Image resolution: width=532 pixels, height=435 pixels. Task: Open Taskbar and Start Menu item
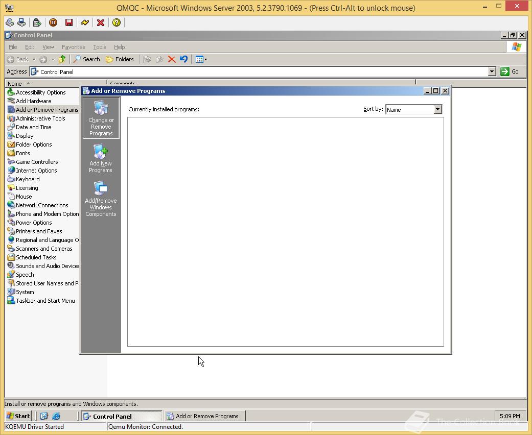coord(41,301)
